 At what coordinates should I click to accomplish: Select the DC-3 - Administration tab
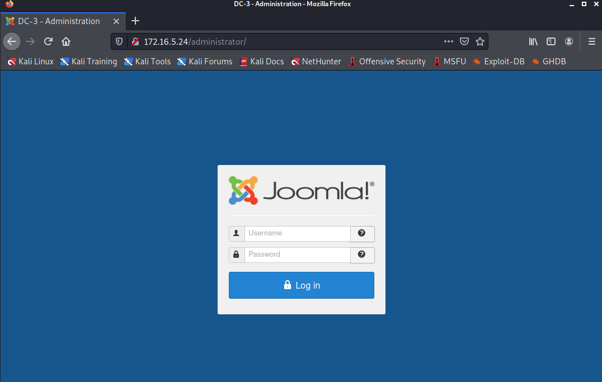click(x=63, y=21)
